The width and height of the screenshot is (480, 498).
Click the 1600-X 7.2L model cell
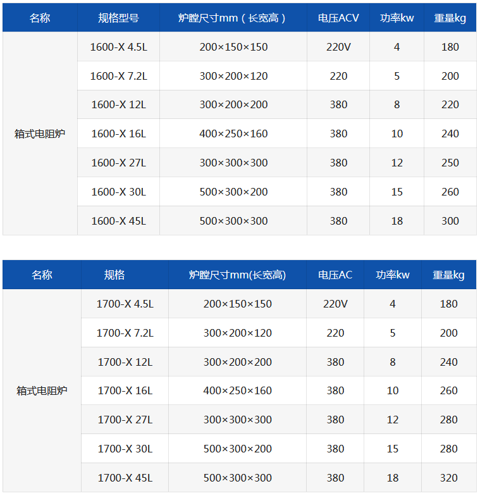118,76
